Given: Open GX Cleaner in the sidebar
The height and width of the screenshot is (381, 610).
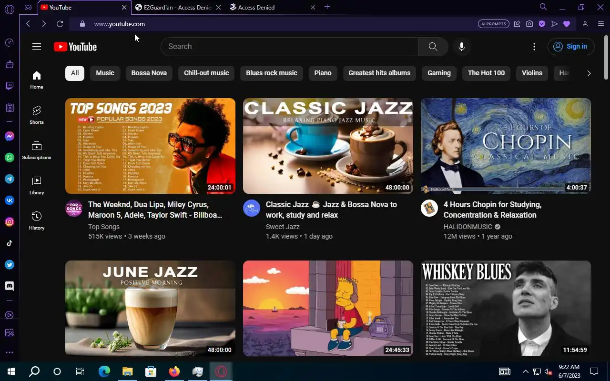Looking at the screenshot, I should (x=10, y=64).
